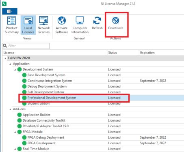Click the green dot beside Continuous Integration System
The width and height of the screenshot is (184, 152).
(24, 81)
